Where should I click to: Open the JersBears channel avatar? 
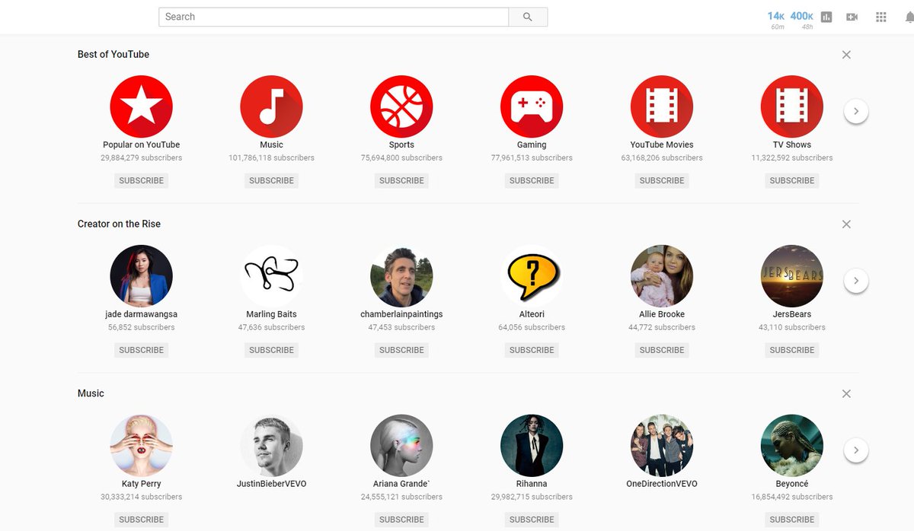click(792, 276)
